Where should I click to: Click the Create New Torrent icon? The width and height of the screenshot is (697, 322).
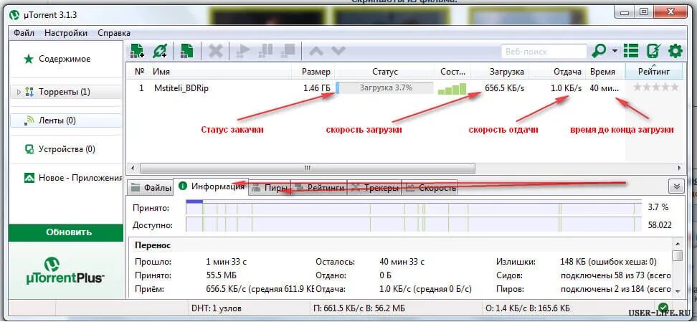[x=186, y=51]
